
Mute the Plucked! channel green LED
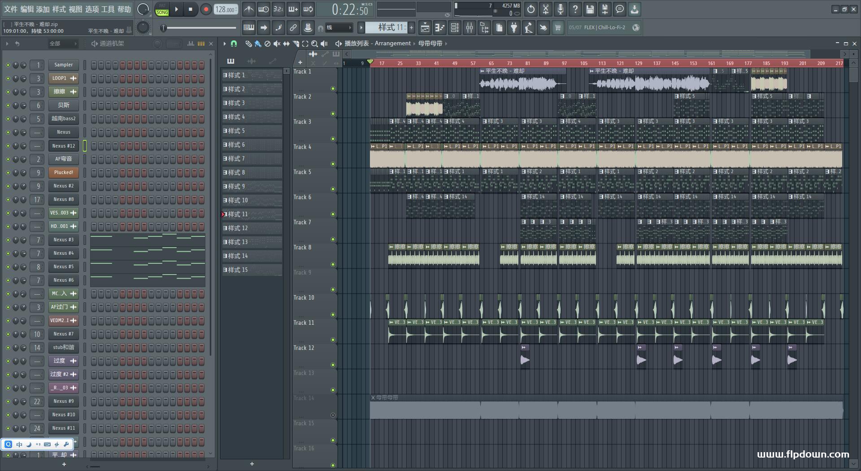click(8, 173)
